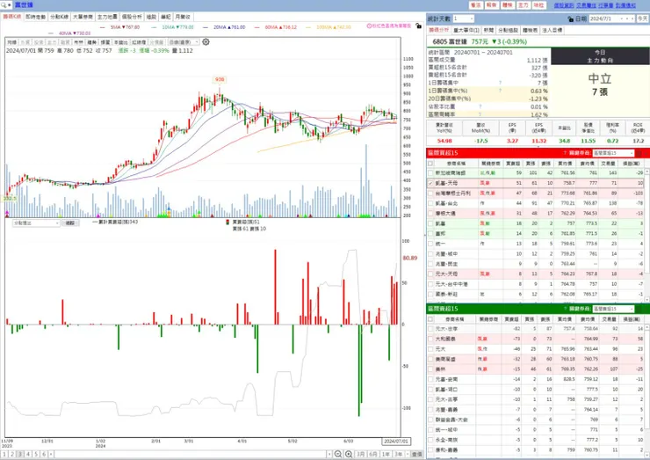The height and width of the screenshot is (460, 650).
Task: Click the red-green legend icon beside 買賣超
Action: pyautogui.click(x=227, y=223)
